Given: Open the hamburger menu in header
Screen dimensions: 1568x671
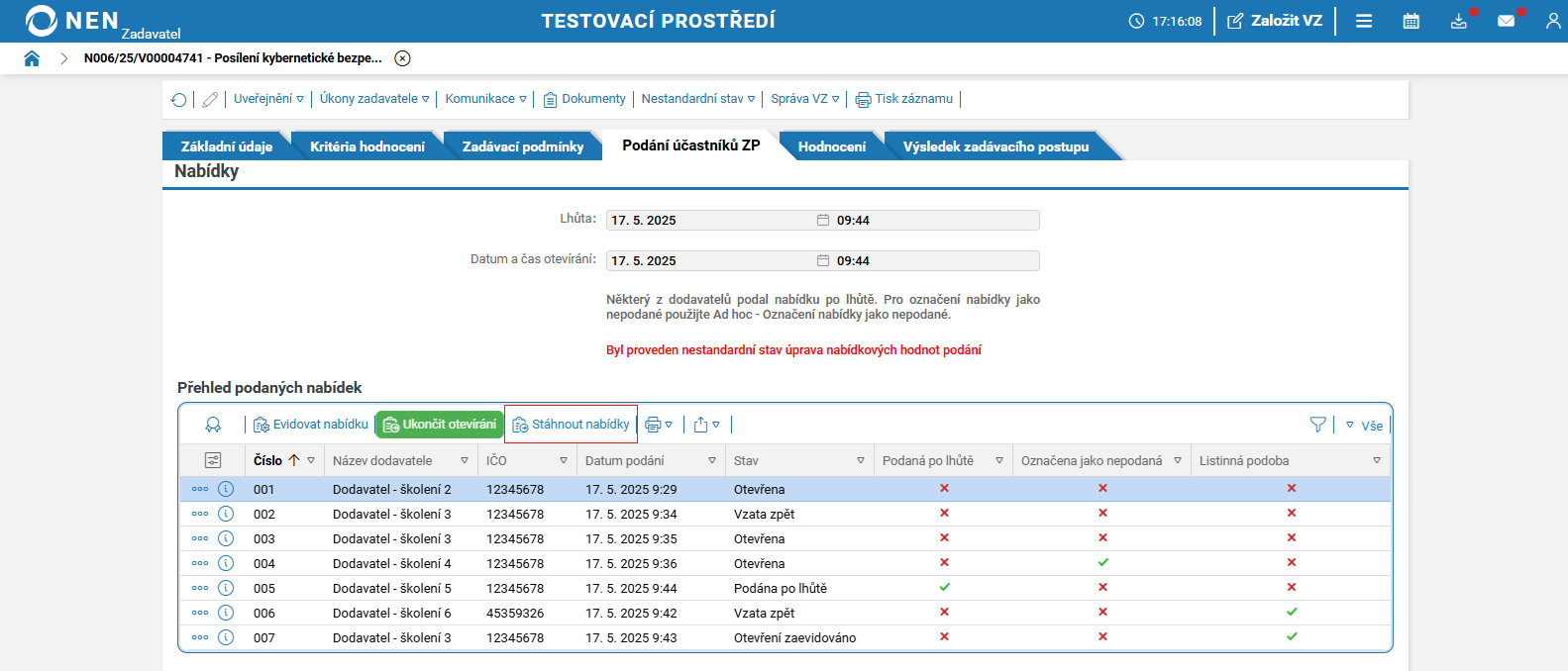Looking at the screenshot, I should pos(1364,21).
